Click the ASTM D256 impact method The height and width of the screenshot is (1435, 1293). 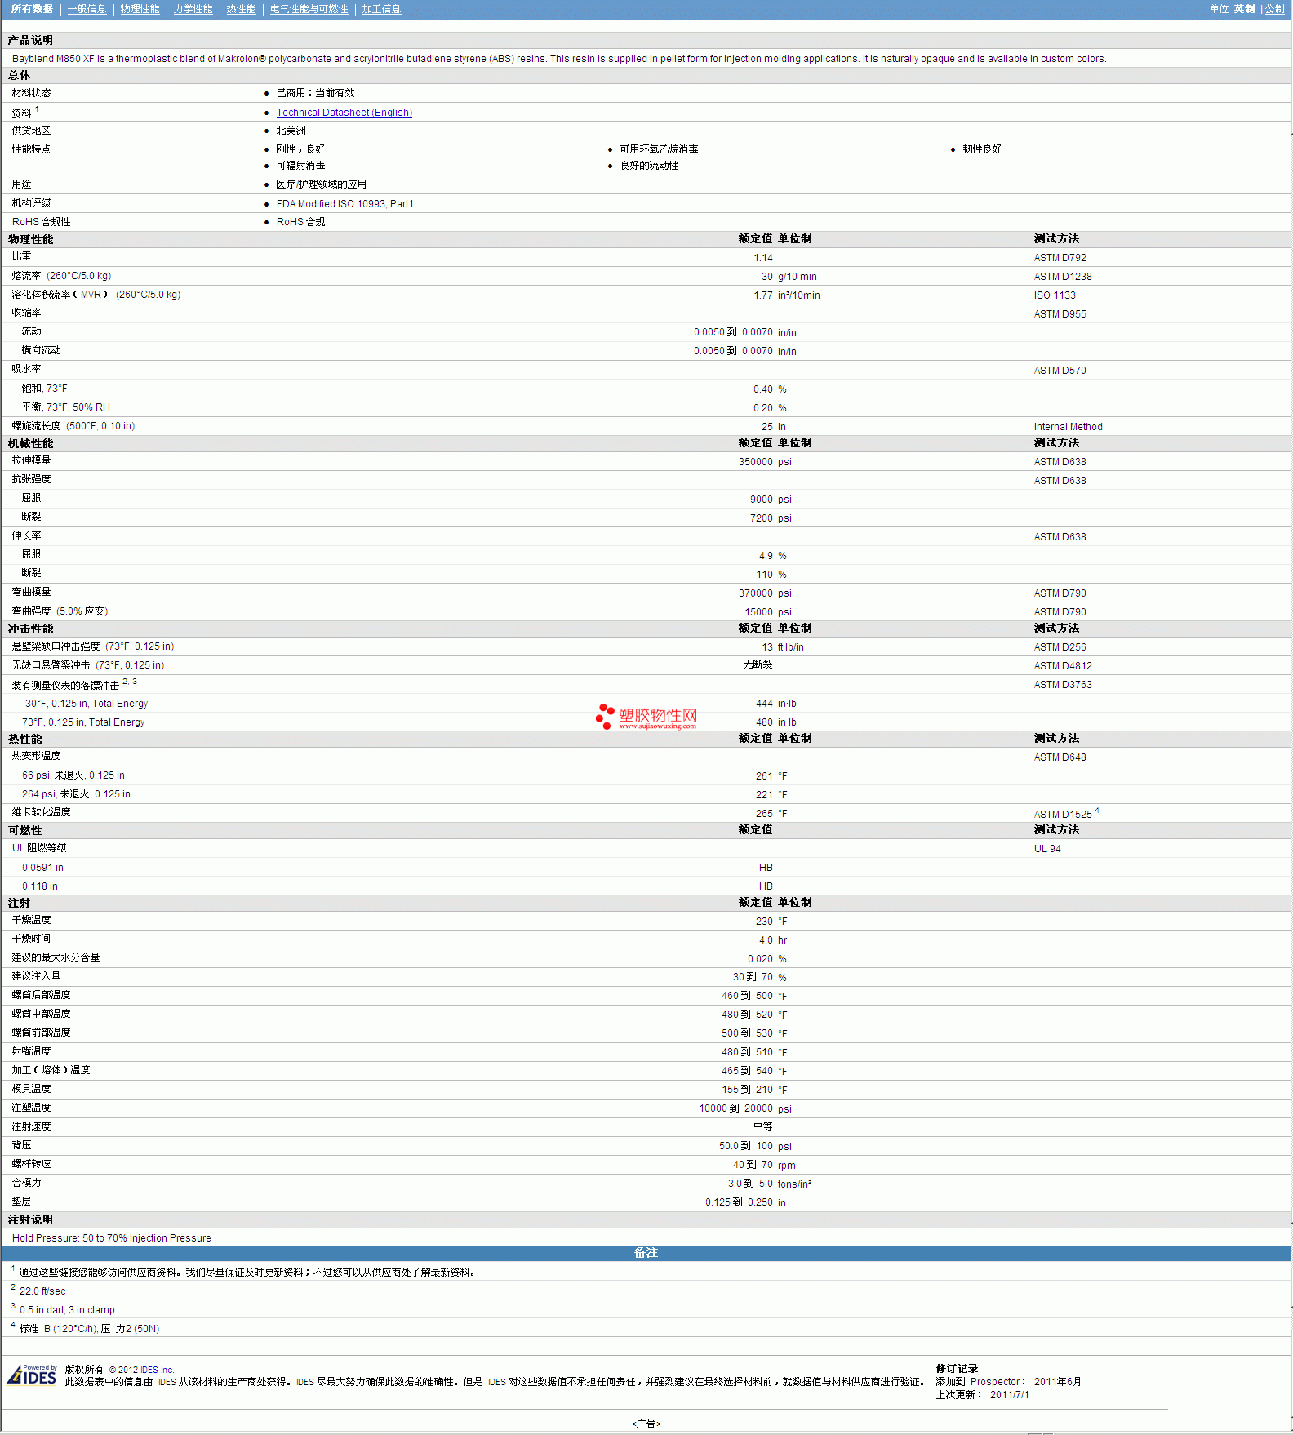point(1060,647)
